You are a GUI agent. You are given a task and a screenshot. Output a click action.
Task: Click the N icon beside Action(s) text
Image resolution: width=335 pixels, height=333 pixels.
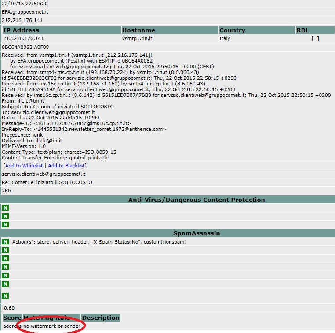(5, 242)
